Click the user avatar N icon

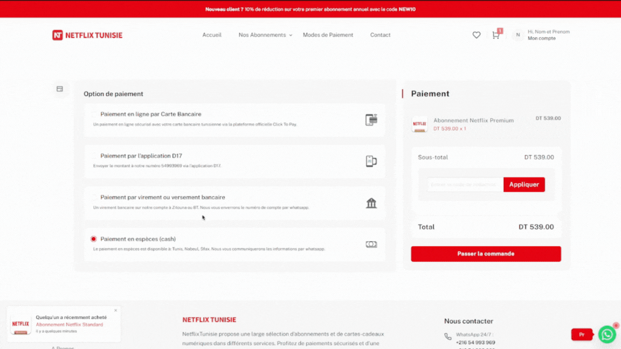point(517,35)
